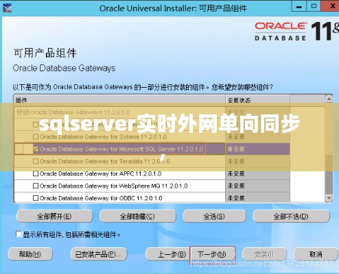Collapse the Oracle Database Gateways 11.2.0.1.0 node
339x274 pixels.
click(x=19, y=112)
